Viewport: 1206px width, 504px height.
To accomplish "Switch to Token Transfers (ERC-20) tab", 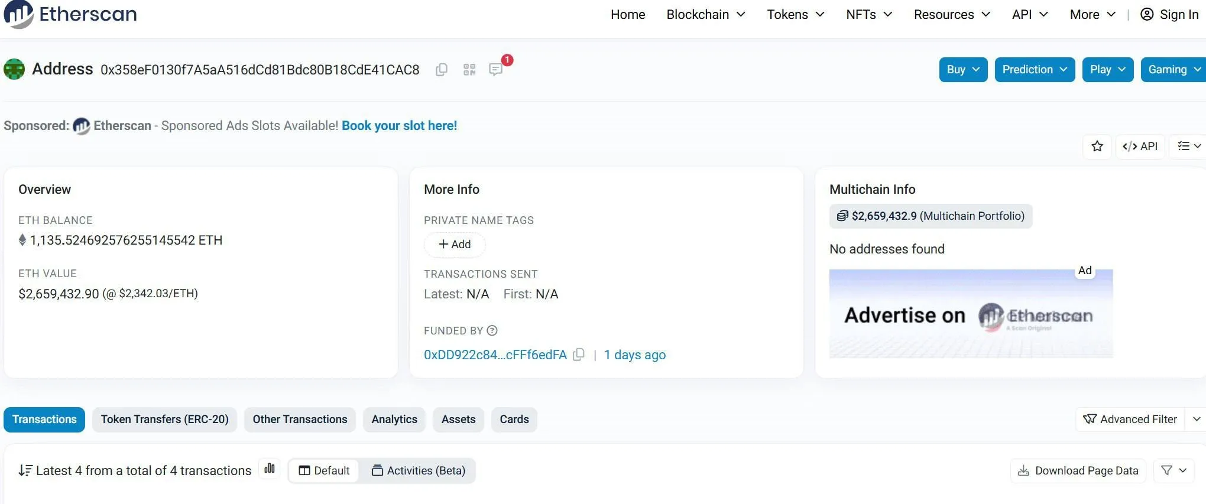I will click(164, 420).
